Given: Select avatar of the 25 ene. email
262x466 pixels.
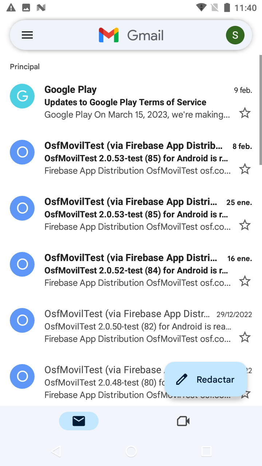Looking at the screenshot, I should pos(22,208).
